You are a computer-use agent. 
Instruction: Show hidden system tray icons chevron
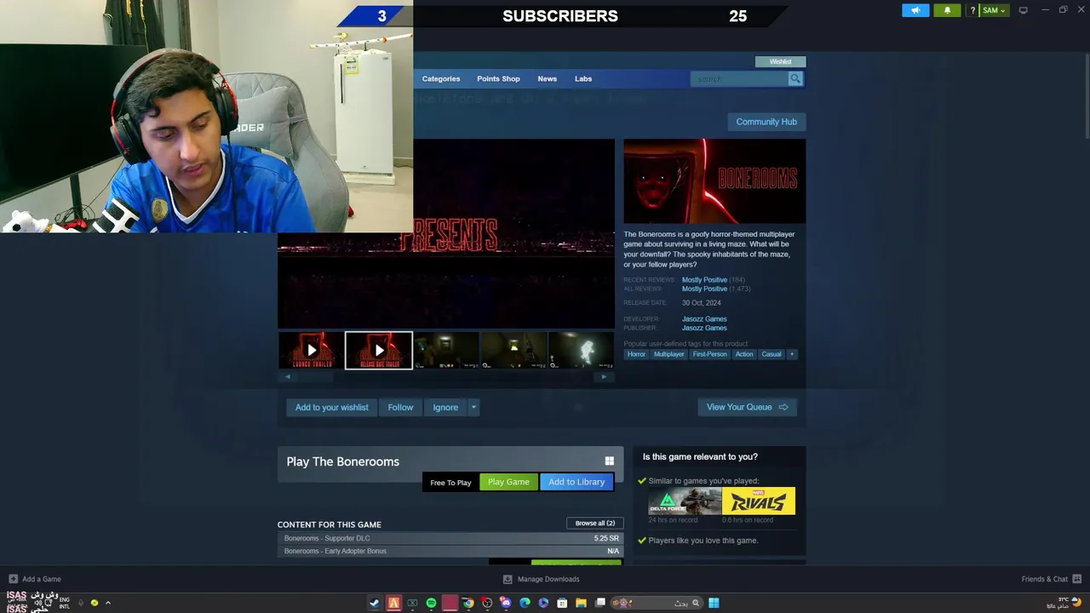(x=107, y=603)
